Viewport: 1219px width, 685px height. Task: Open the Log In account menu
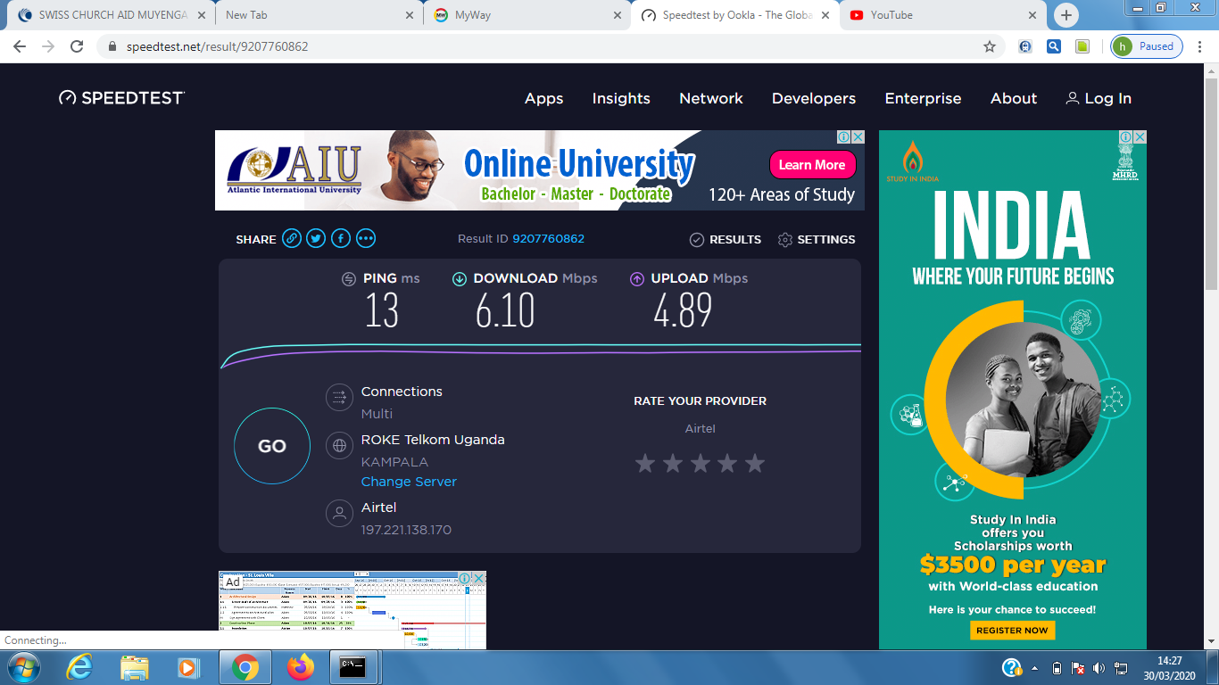pos(1099,98)
